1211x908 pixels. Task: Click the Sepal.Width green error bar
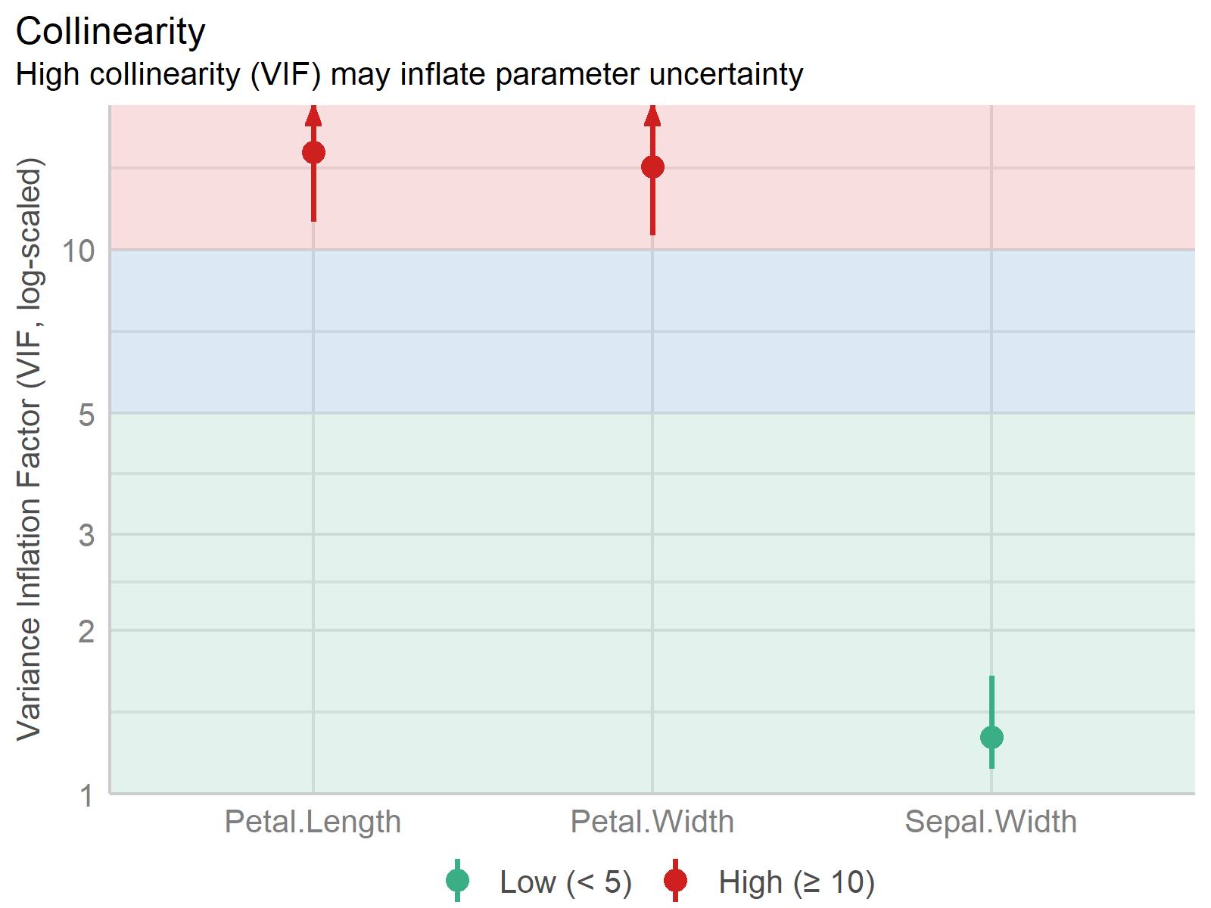pyautogui.click(x=992, y=722)
